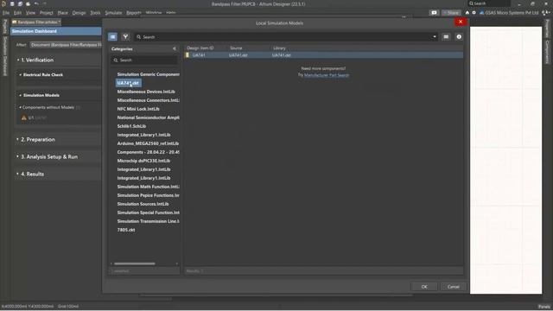Screen dimensions: 553x311
Task: Select the 7805.ckt category
Action: 126,230
